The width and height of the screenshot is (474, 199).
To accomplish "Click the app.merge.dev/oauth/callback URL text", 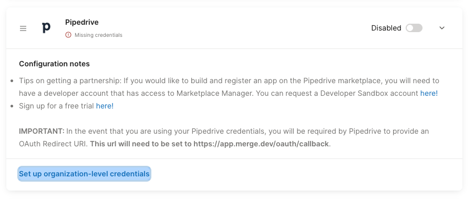I will pyautogui.click(x=261, y=144).
